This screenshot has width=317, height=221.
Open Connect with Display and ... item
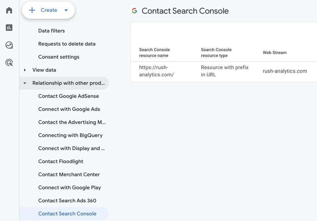point(72,149)
